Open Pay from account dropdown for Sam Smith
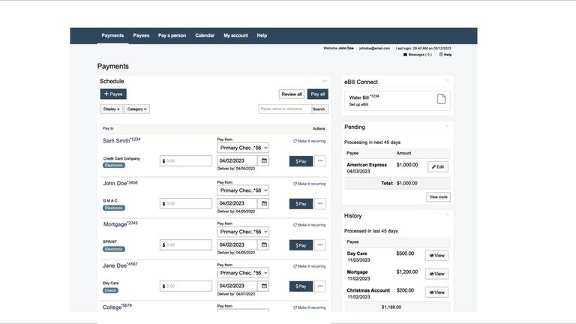 243,148
